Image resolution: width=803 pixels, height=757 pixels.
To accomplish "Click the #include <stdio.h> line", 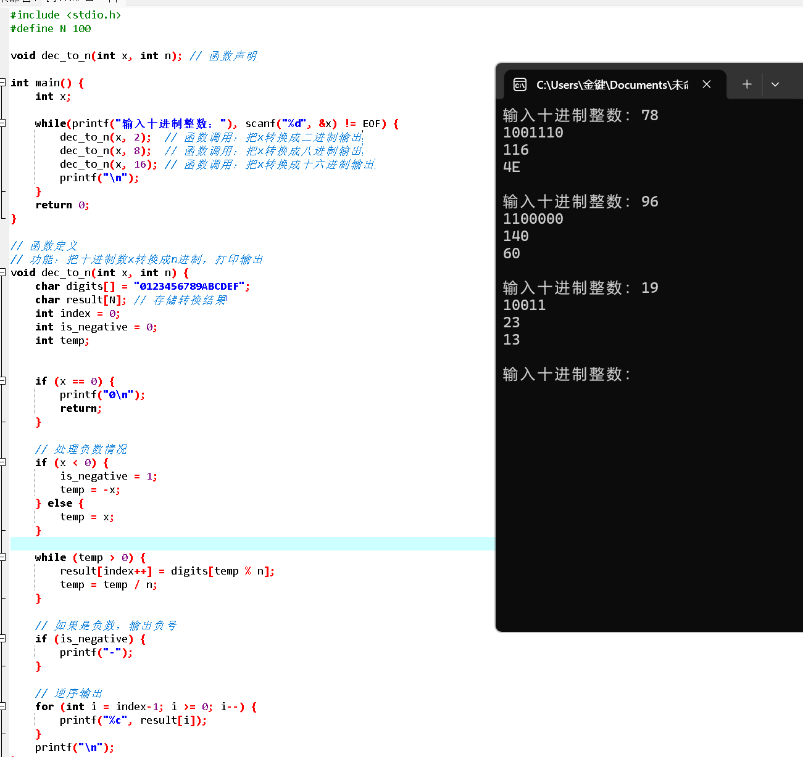I will 65,15.
